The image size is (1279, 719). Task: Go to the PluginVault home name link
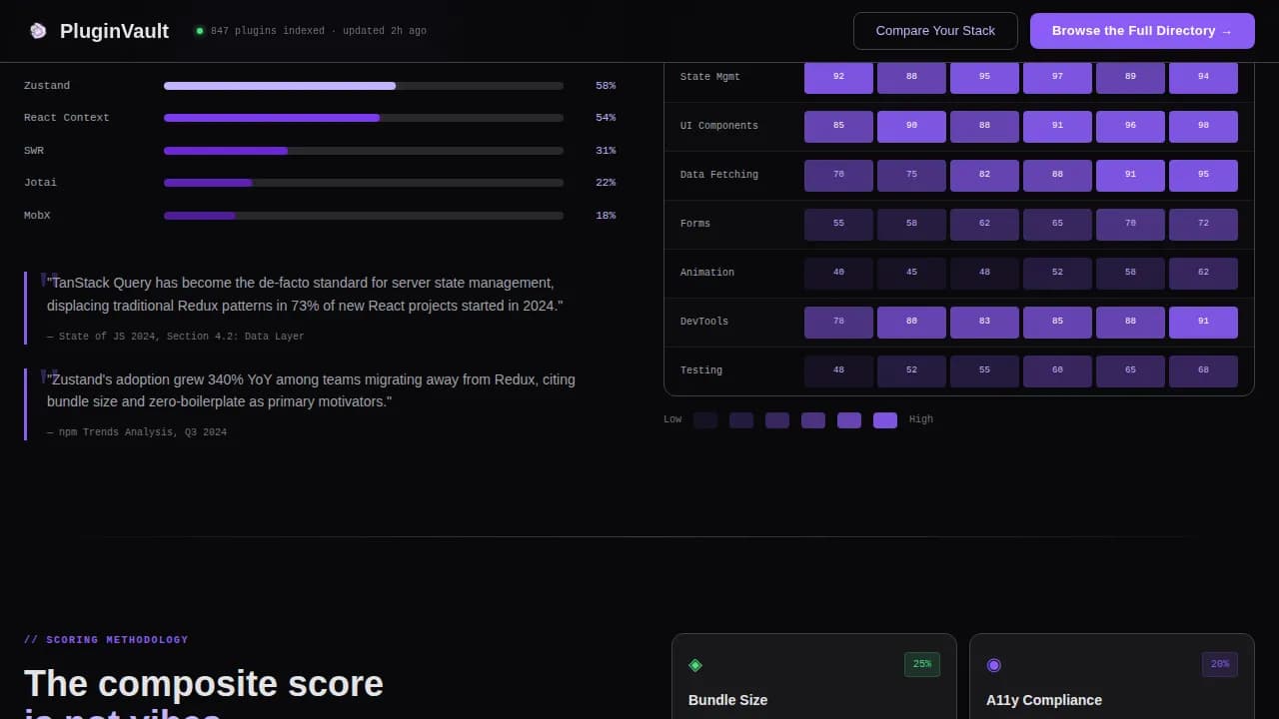click(x=114, y=31)
